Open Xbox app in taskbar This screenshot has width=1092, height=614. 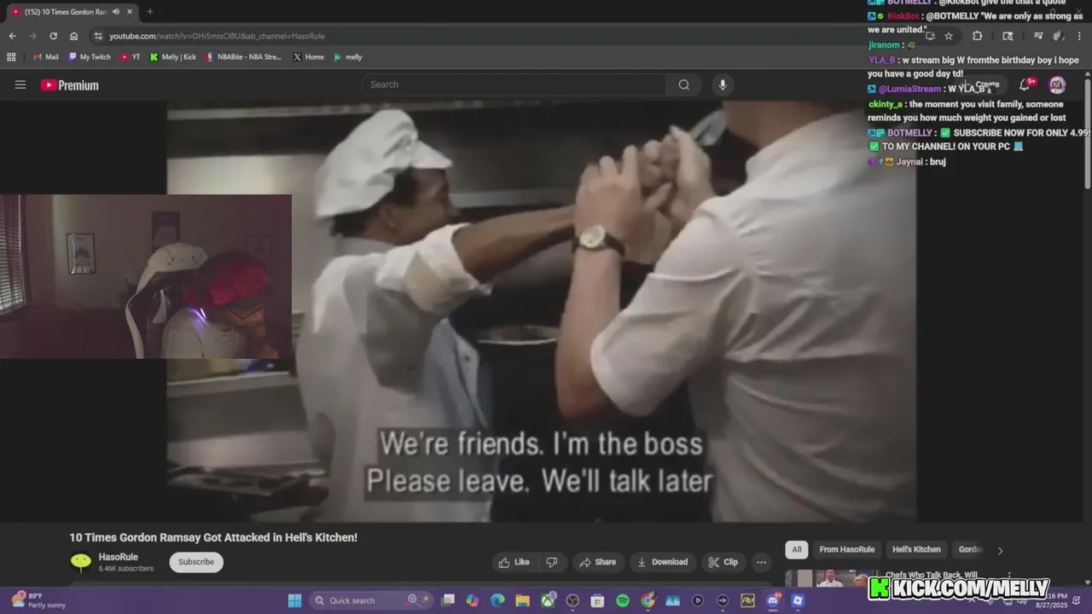coord(548,600)
